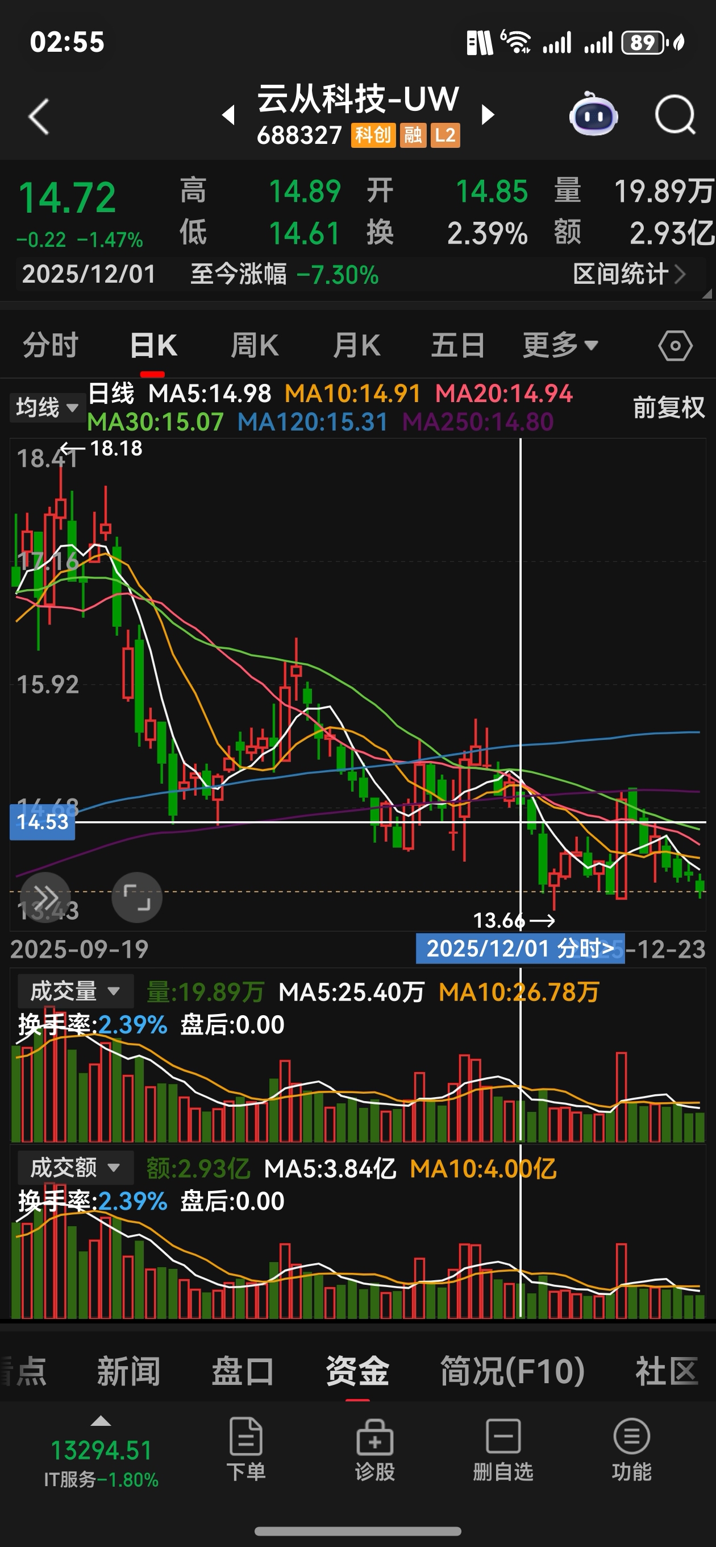Expand the IT服务 index panel via its up arrow

click(101, 1421)
